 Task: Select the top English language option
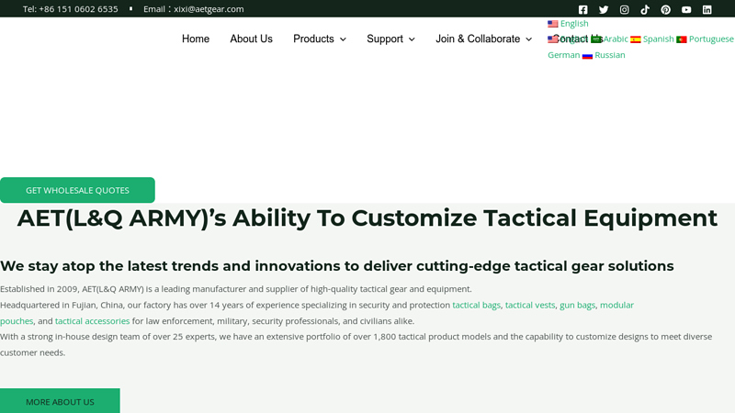click(574, 24)
